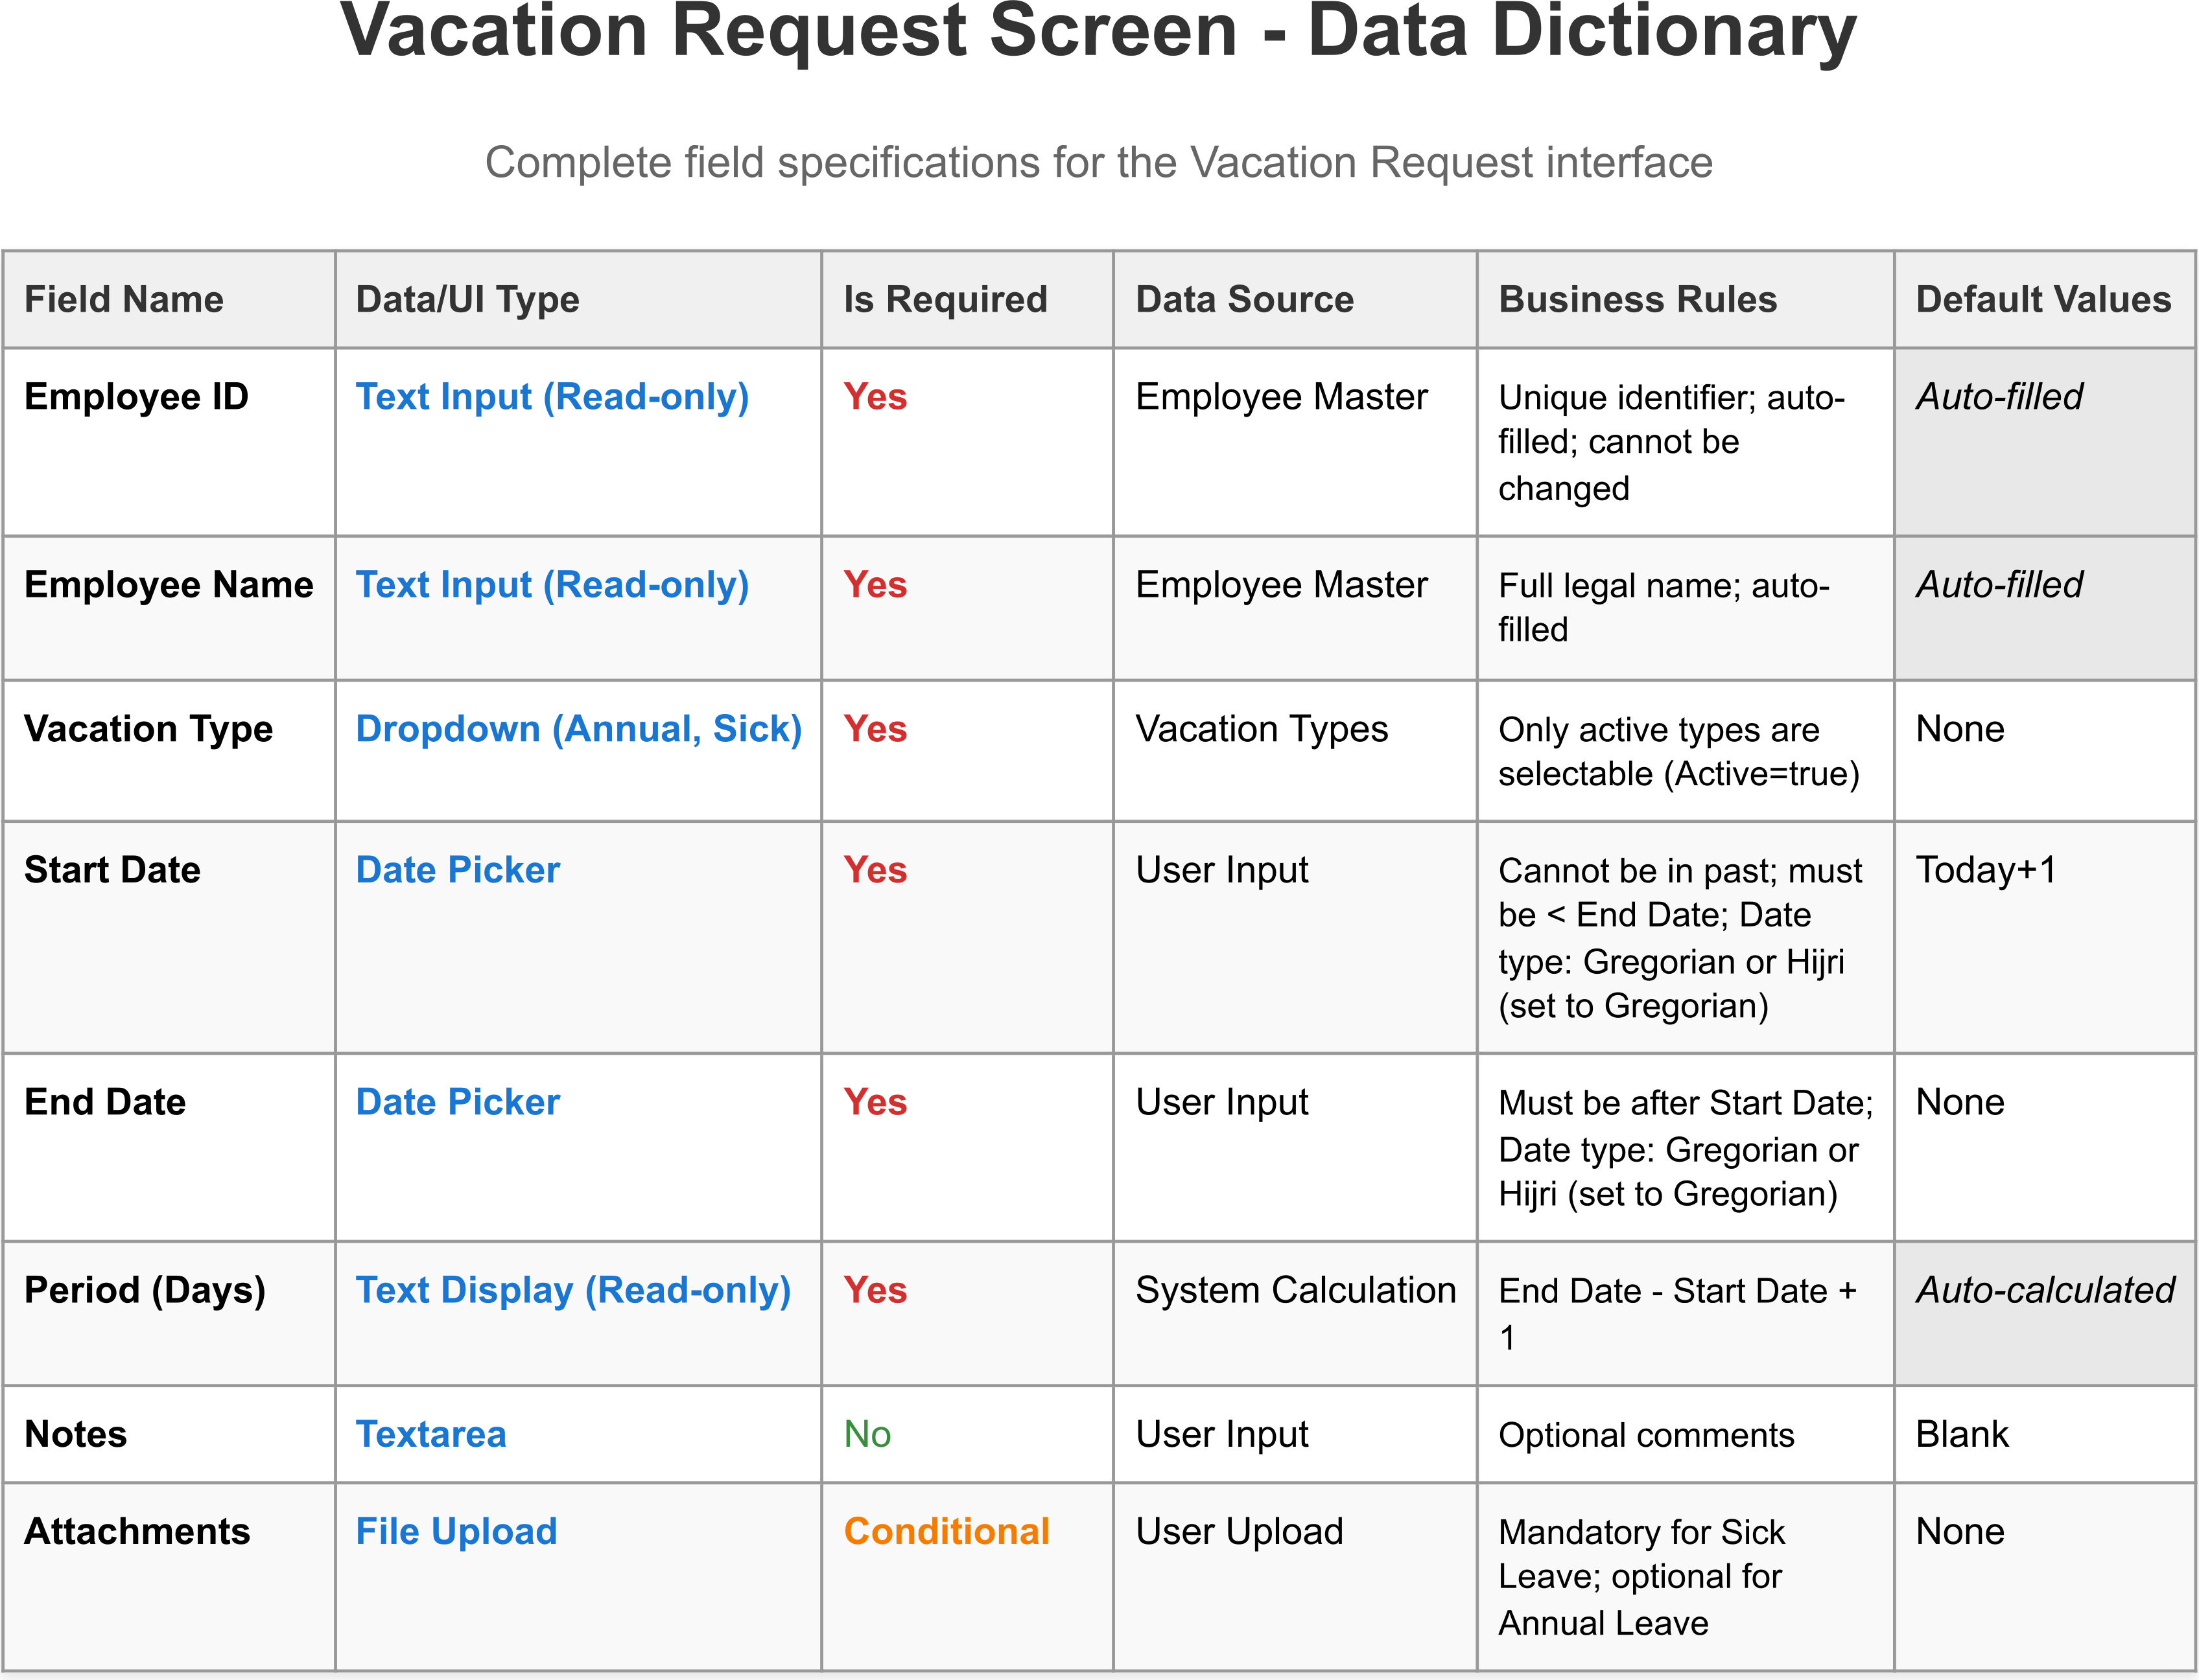The image size is (2199, 1680).
Task: Select the Attachments field name
Action: (137, 1531)
